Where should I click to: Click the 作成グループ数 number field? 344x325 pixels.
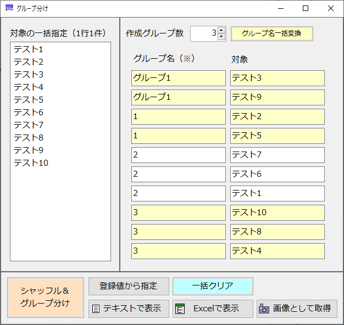[x=203, y=33]
